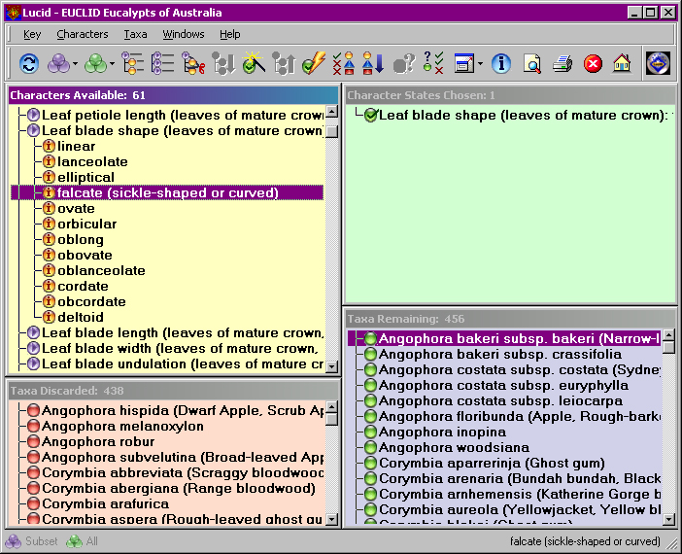Open the Characters menu
Screen dimensions: 682x554
tap(83, 34)
